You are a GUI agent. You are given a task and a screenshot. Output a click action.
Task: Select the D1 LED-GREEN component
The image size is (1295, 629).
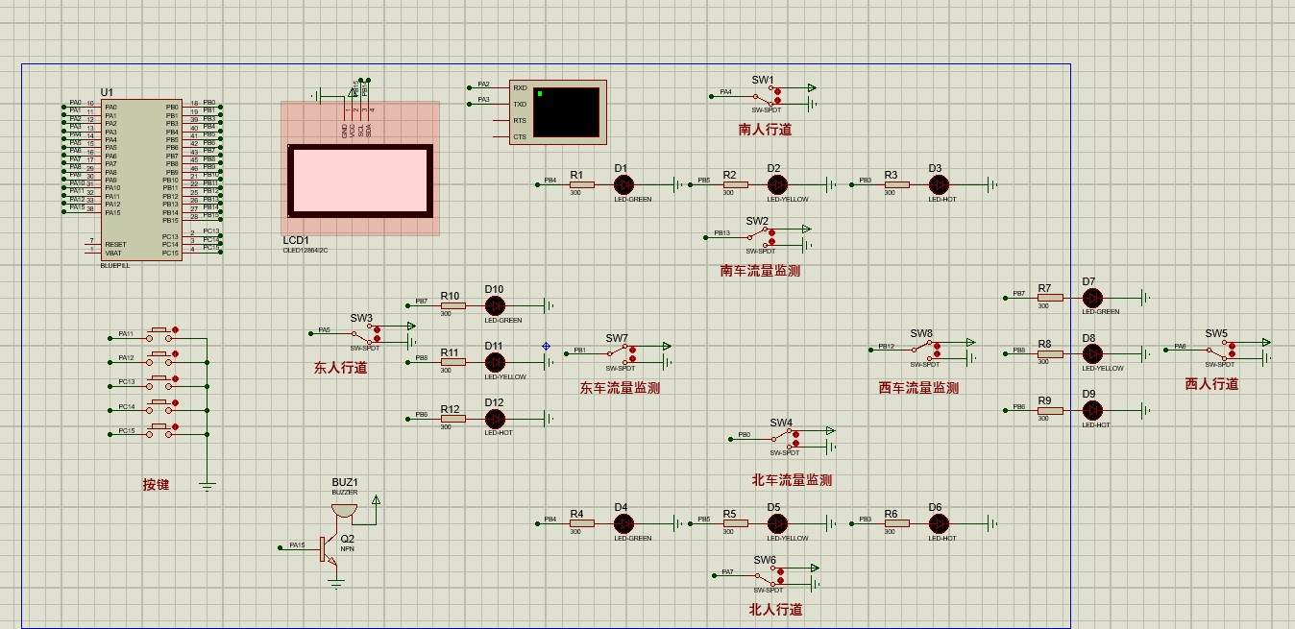pyautogui.click(x=623, y=184)
